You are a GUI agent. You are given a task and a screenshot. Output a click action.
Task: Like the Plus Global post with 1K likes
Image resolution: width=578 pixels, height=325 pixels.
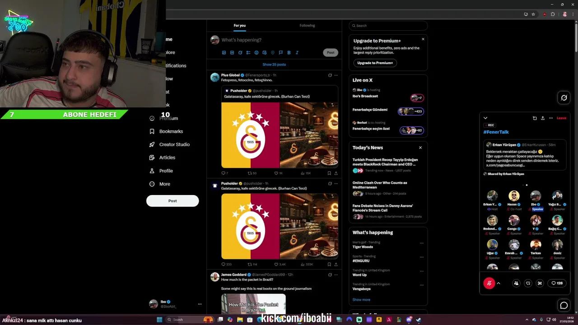pos(278,173)
